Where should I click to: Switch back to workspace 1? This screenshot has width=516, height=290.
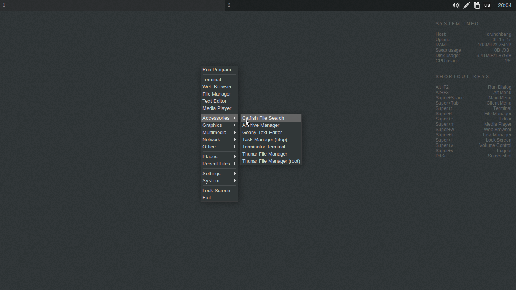(4, 5)
